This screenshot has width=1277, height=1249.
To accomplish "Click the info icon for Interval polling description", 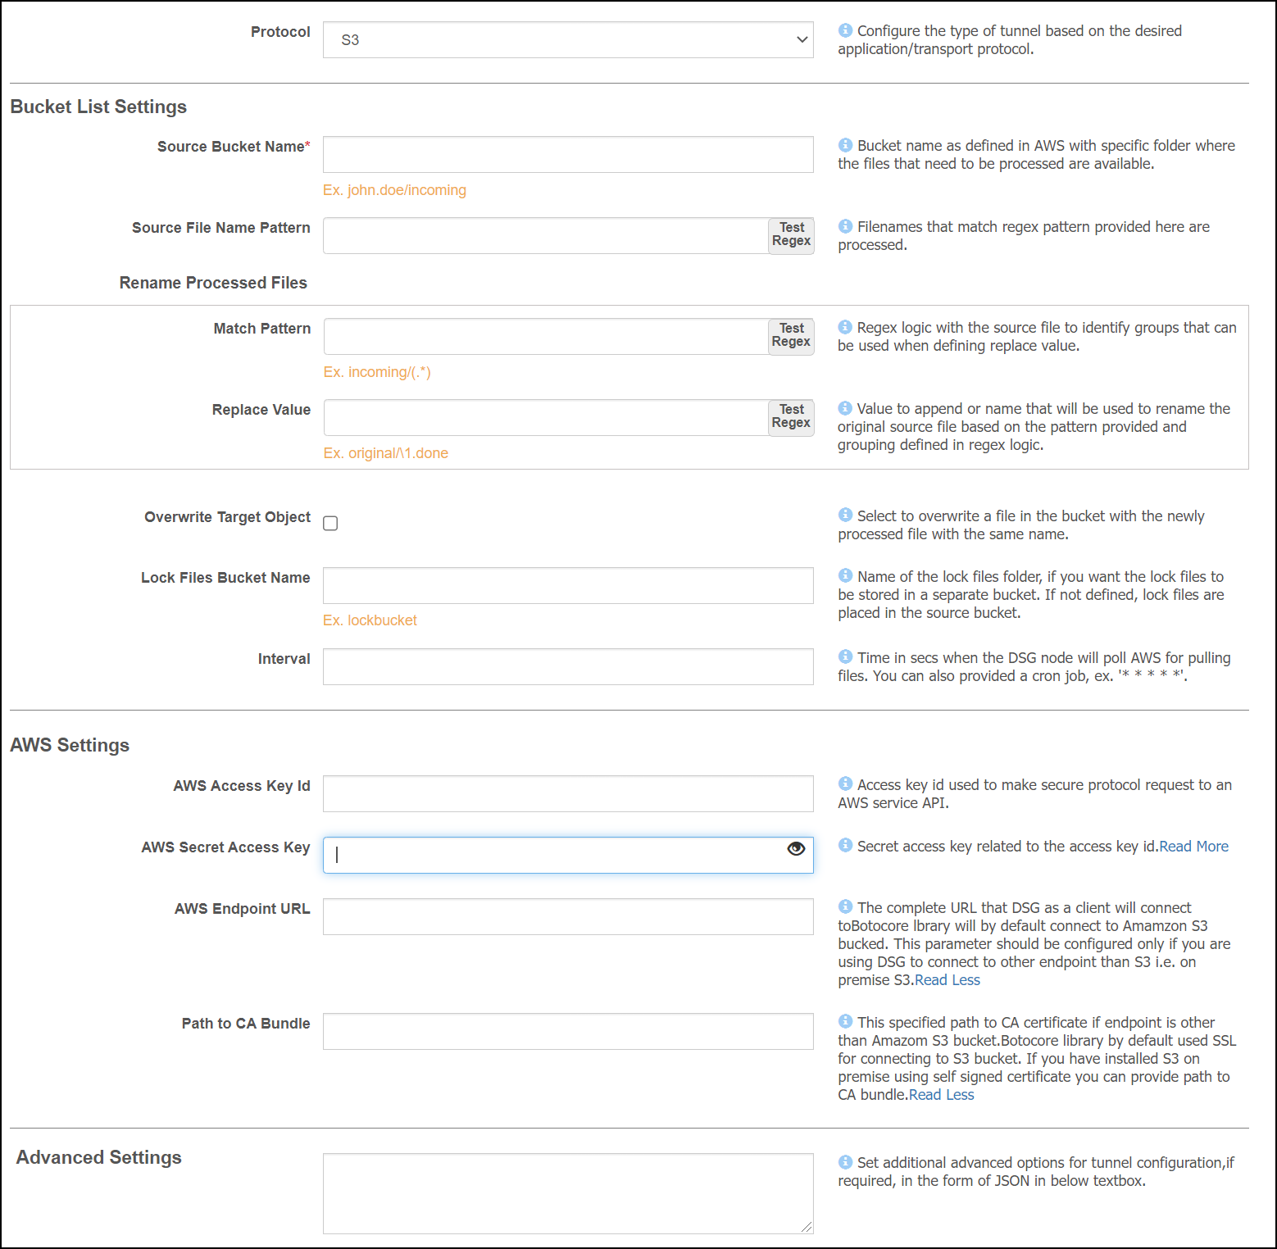I will coord(844,657).
